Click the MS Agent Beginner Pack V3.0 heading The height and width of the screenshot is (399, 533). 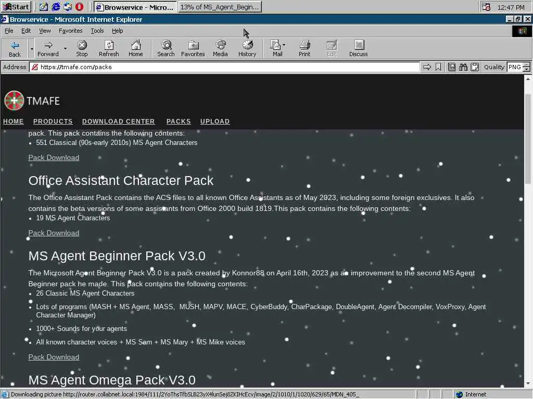point(117,256)
